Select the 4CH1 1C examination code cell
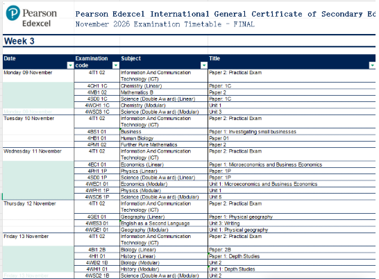This screenshot has height=279, width=379. click(x=97, y=86)
